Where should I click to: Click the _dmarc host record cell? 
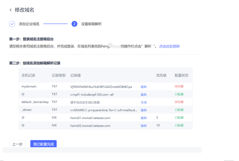(26, 110)
